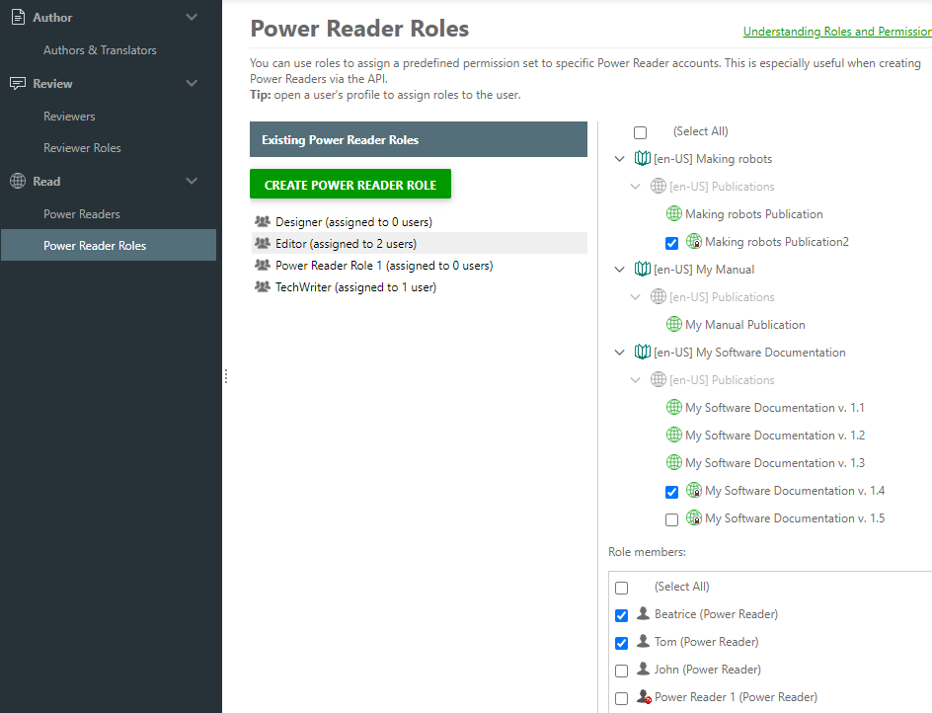Click the CREATE POWER READER ROLE button

[x=349, y=184]
